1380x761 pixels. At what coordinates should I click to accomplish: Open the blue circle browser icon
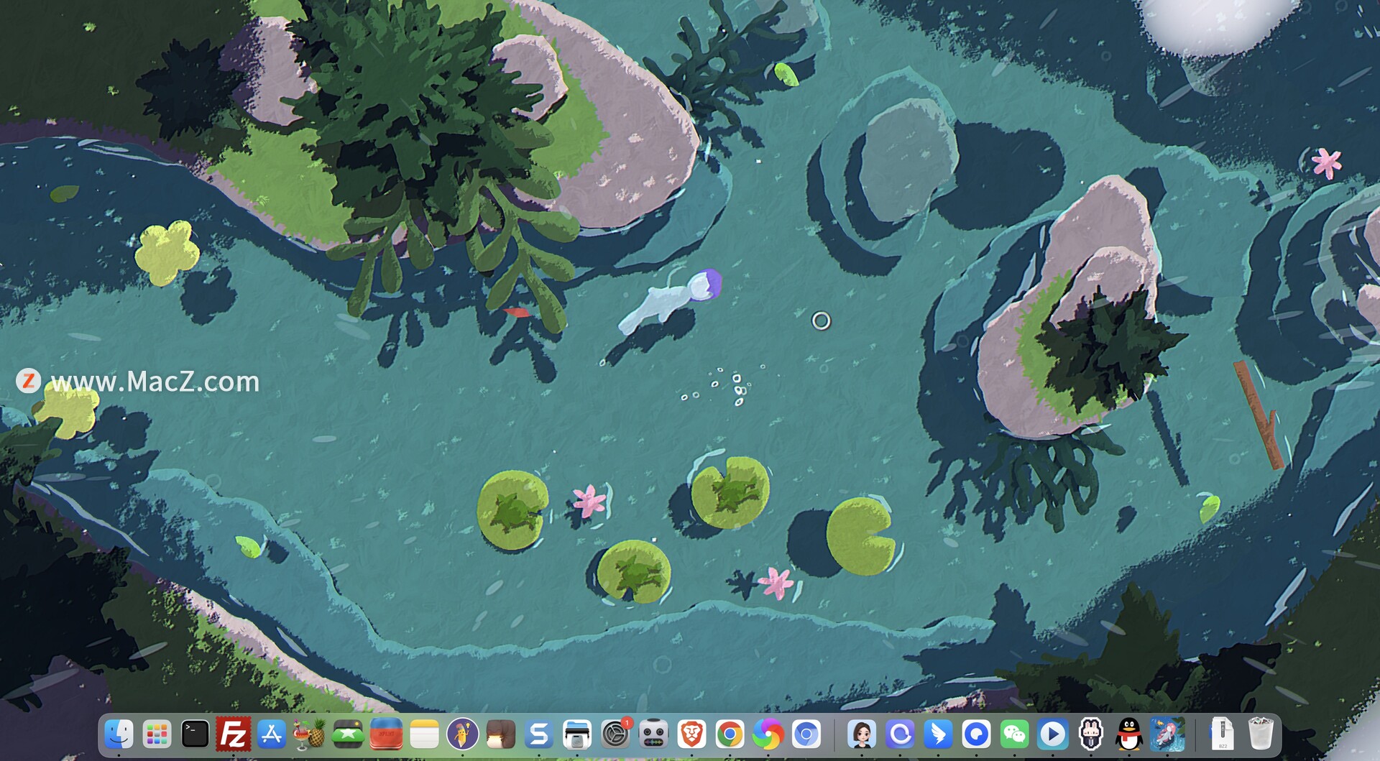[976, 734]
